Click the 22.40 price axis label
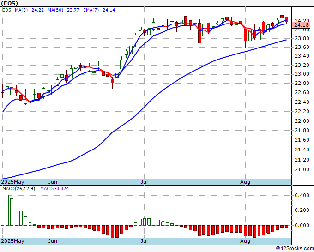 302,102
